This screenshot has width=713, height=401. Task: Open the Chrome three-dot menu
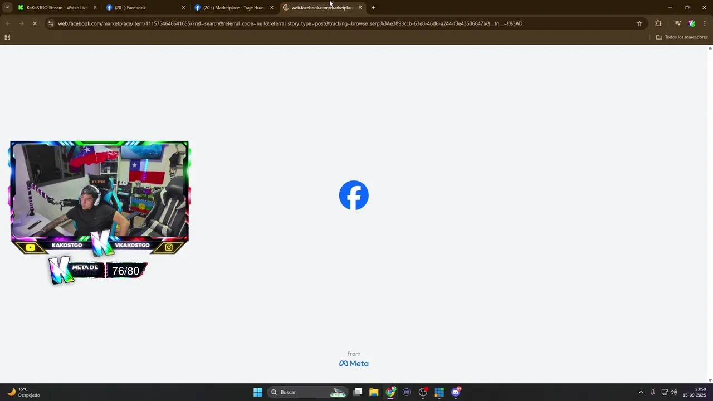tap(705, 23)
